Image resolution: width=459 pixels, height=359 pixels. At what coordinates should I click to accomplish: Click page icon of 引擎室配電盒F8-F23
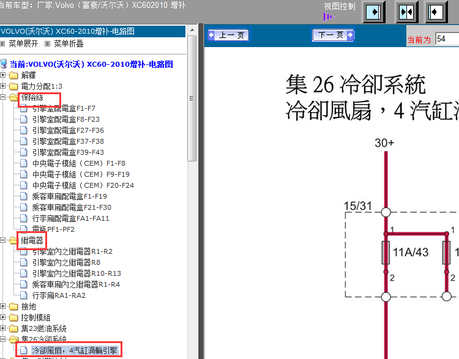pyautogui.click(x=24, y=119)
